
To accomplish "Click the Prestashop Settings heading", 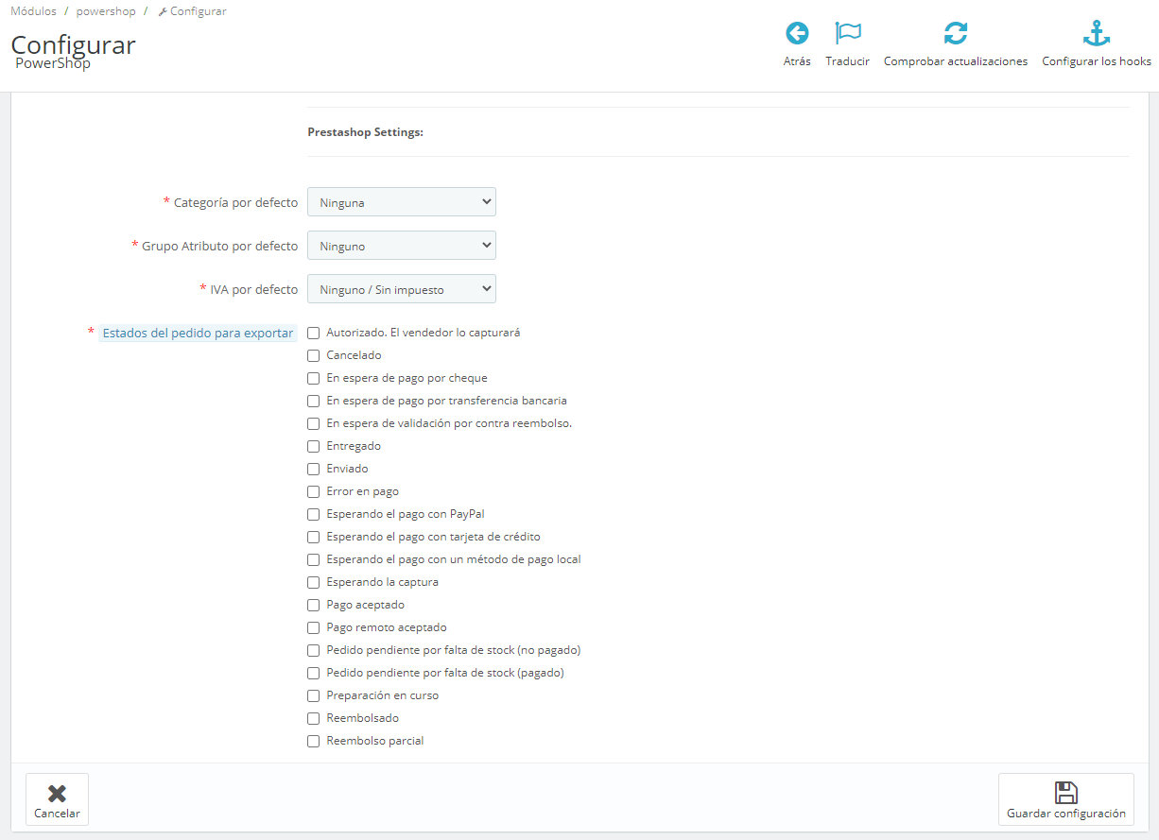I will [x=365, y=132].
